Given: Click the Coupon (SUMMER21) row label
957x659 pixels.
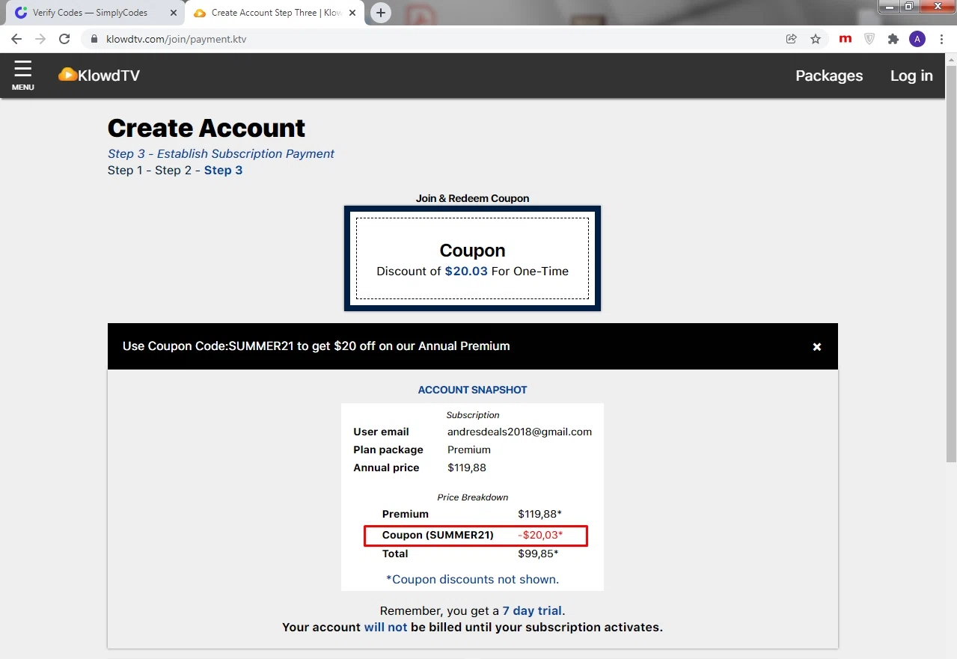Looking at the screenshot, I should point(438,535).
